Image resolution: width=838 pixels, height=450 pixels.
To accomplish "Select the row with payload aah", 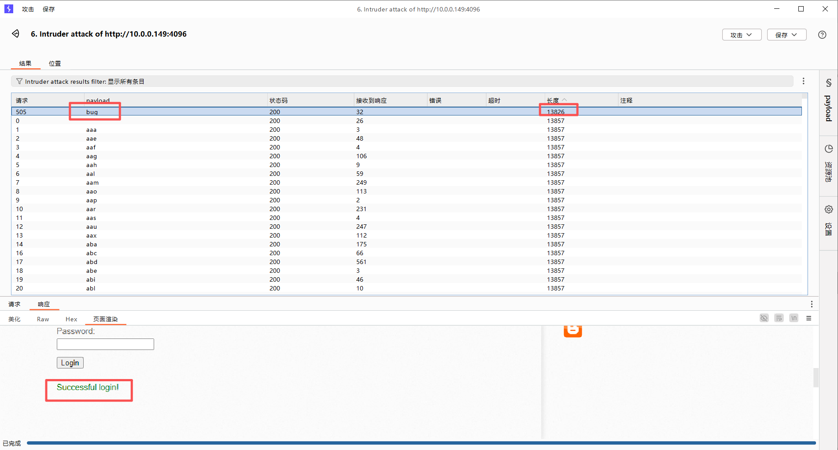I will 406,165.
